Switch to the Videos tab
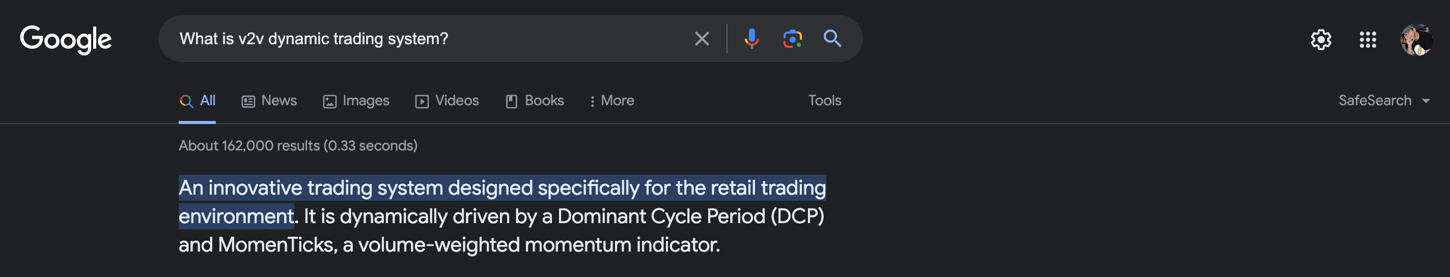Image resolution: width=1450 pixels, height=277 pixels. coord(448,101)
